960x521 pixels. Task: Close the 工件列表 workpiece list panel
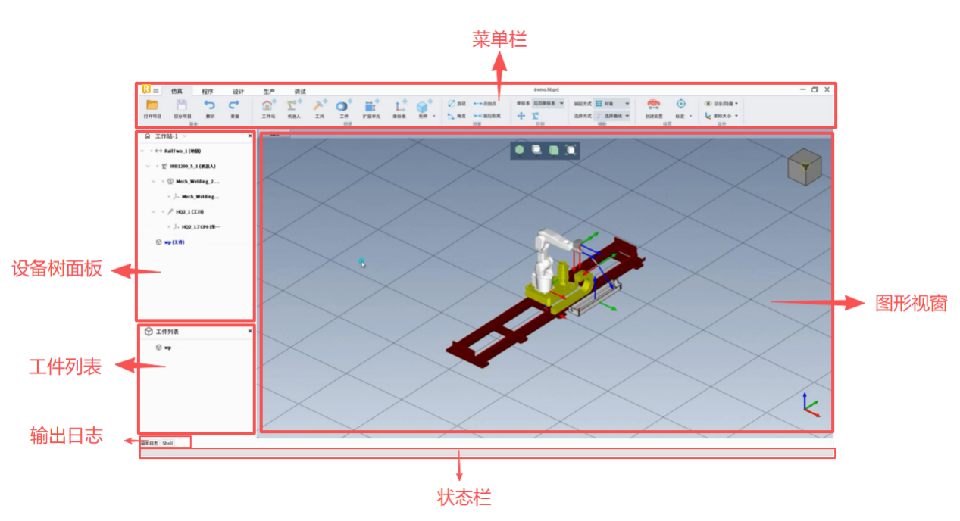(249, 332)
